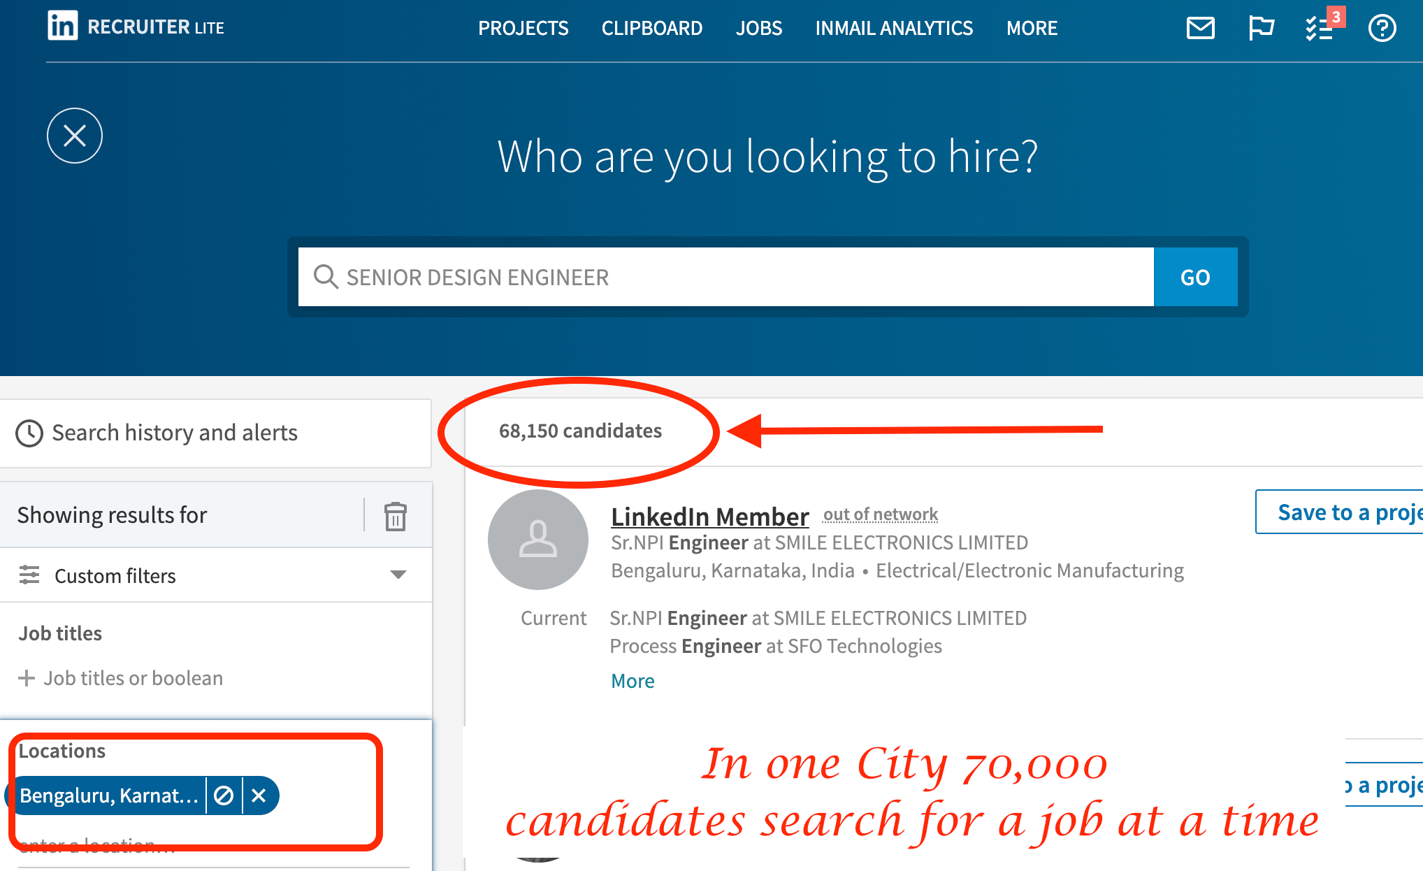Save the candidate to a project

[x=1348, y=512]
